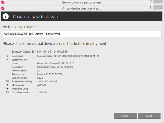Image resolution: width=164 pixels, height=123 pixels.
Task: Click 'Mon Jun 11 20:53:21 2018' value
Action: (x=50, y=74)
